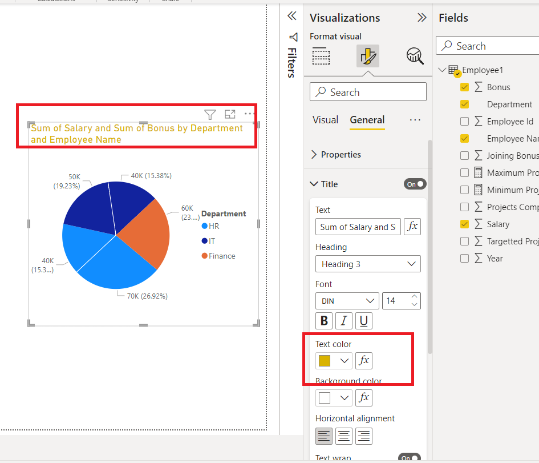Open the Heading 3 dropdown

pos(368,264)
